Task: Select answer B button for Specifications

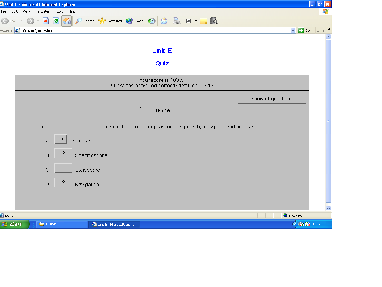Action: point(63,153)
